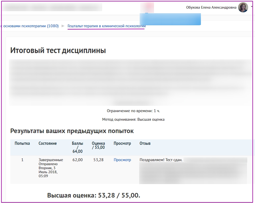Click the breadcrumb separator arrow
The height and width of the screenshot is (203, 255).
click(63, 26)
